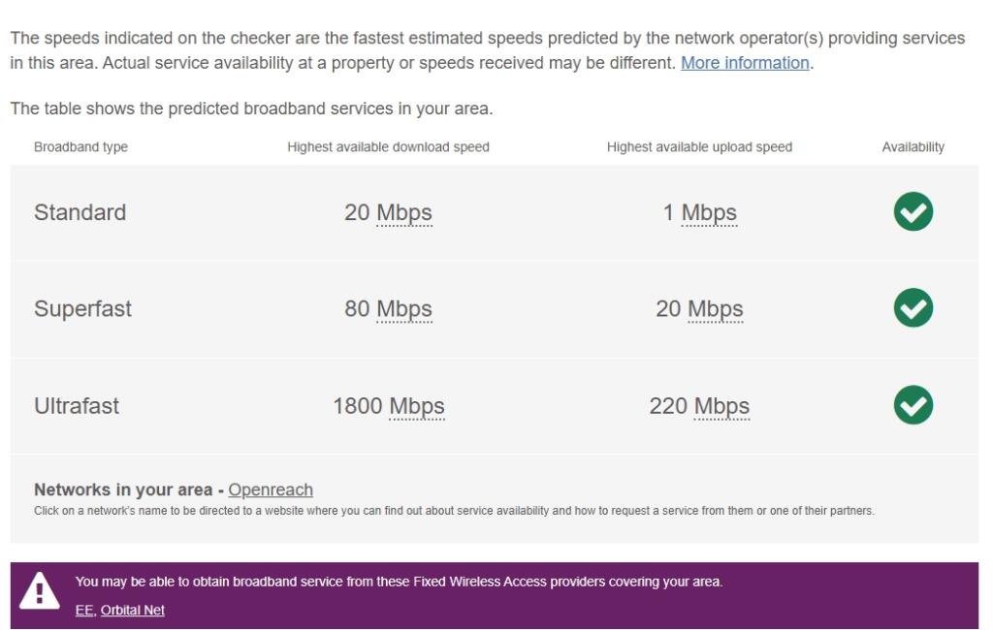Viewport: 993px width, 630px height.
Task: Click Mbps abbreviation next to 220 upload speed
Action: 721,406
